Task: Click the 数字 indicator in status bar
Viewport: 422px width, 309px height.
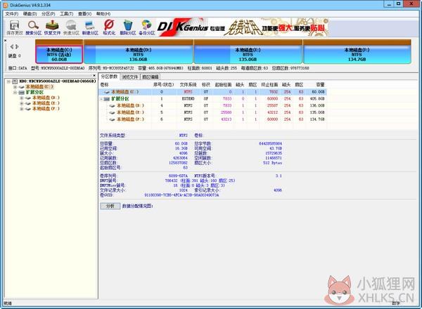Action: point(395,303)
